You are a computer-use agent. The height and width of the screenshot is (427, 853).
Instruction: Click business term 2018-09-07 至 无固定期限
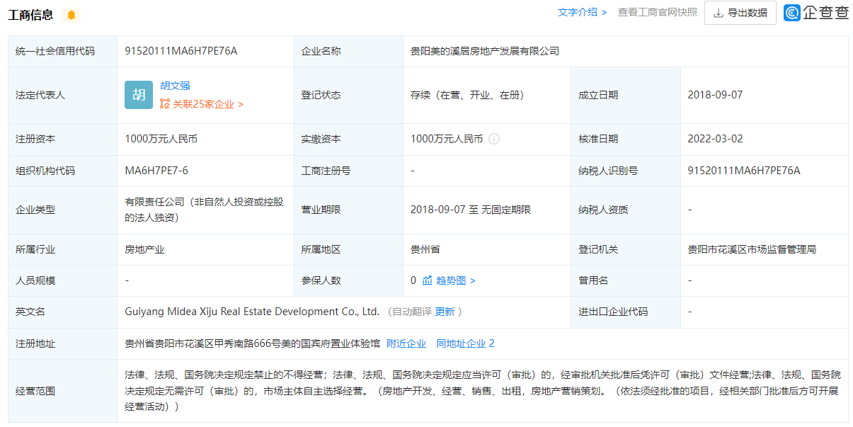point(471,210)
